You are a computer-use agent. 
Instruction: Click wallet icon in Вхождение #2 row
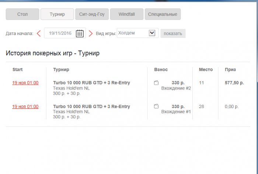coord(156,83)
